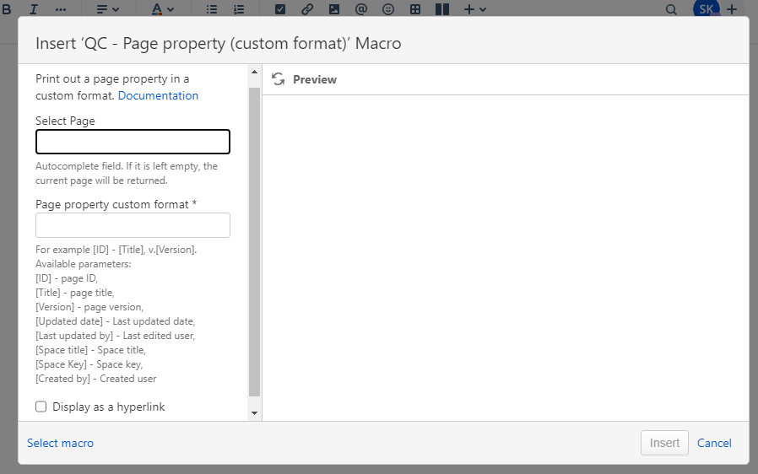Enable Display as a hyperlink checkbox

(x=41, y=407)
